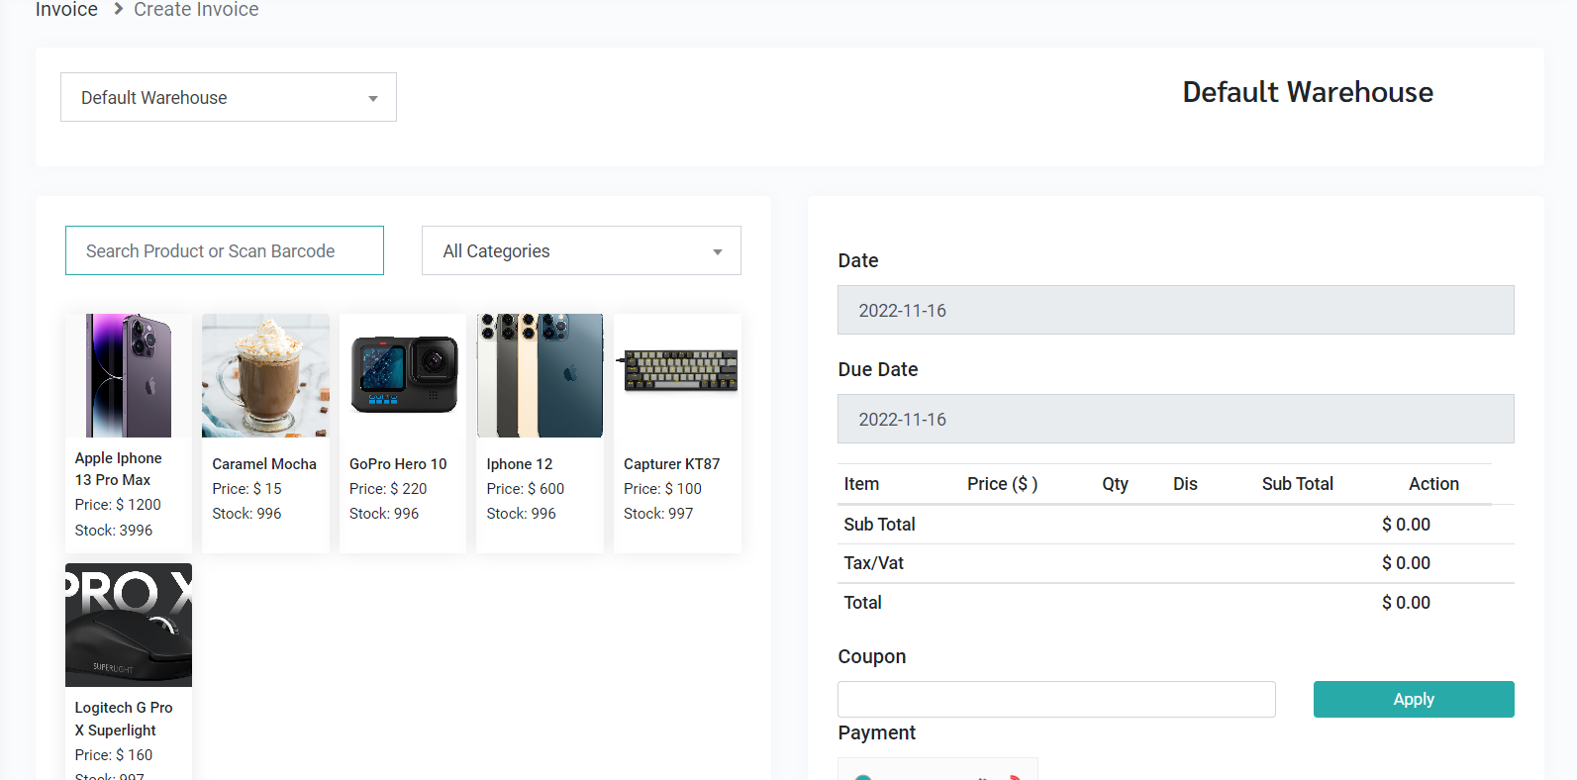
Task: Select the Iphone 12 product image
Action: [540, 376]
